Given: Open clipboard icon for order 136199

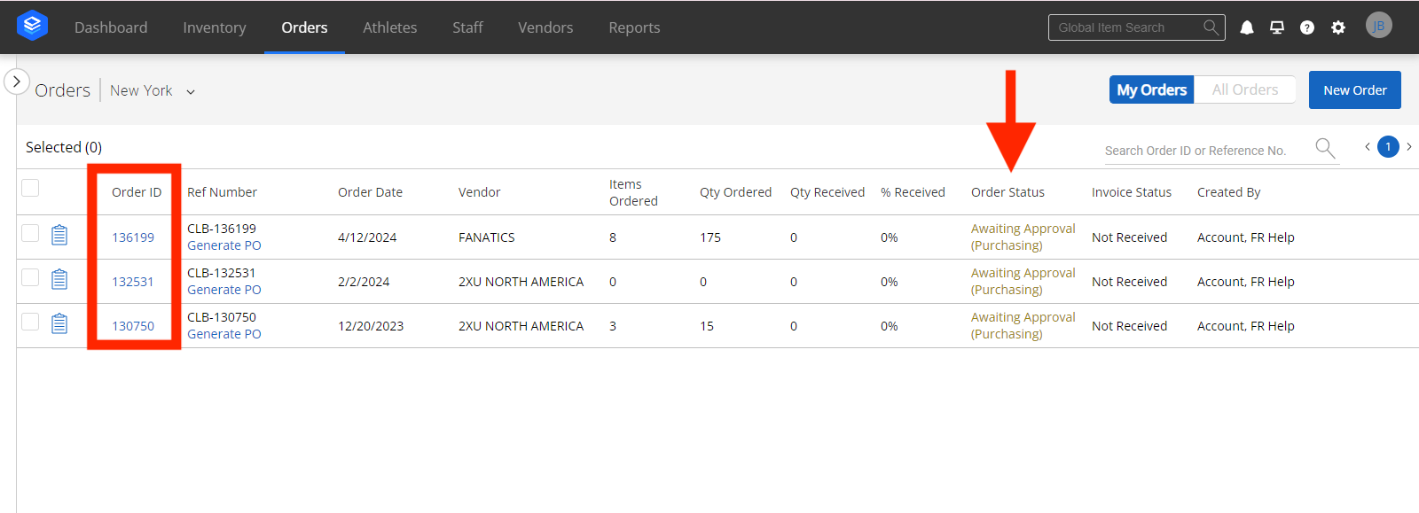Looking at the screenshot, I should [x=59, y=235].
